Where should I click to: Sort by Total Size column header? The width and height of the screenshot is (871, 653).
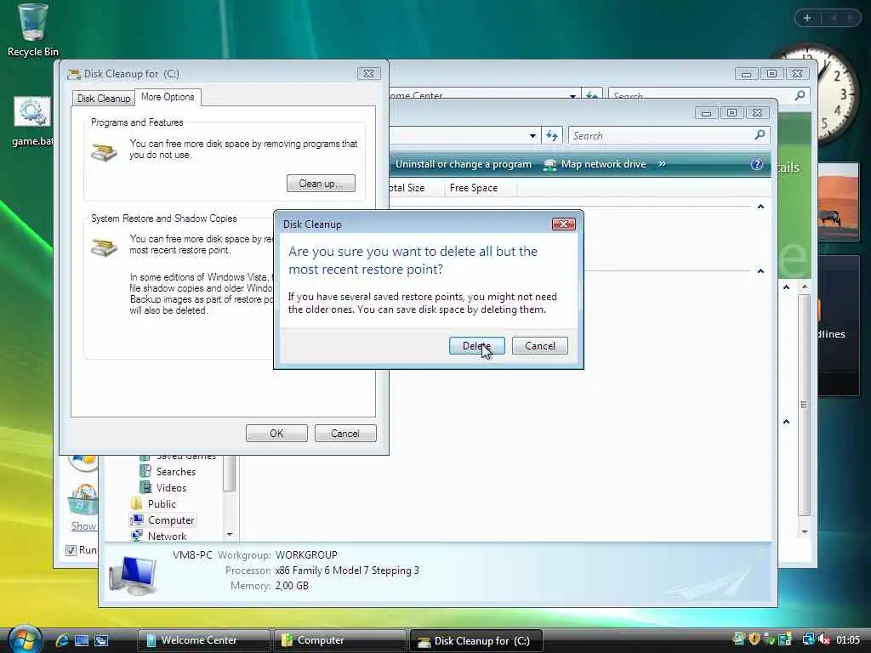(x=407, y=188)
